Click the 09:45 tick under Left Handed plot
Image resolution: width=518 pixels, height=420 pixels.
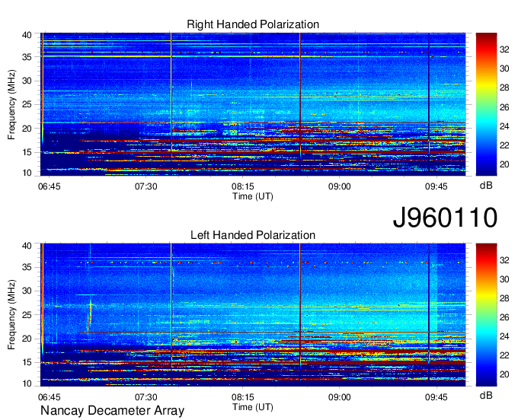pos(436,397)
